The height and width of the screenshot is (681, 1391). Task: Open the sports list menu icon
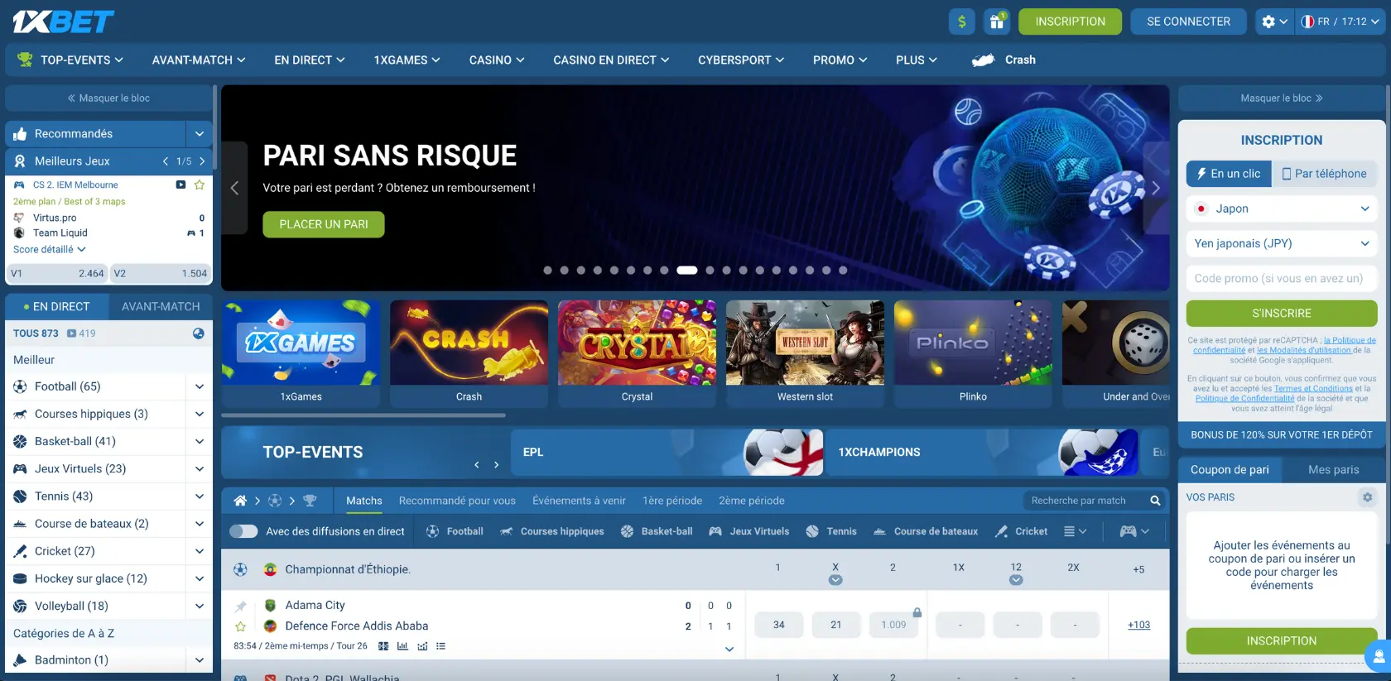1075,531
